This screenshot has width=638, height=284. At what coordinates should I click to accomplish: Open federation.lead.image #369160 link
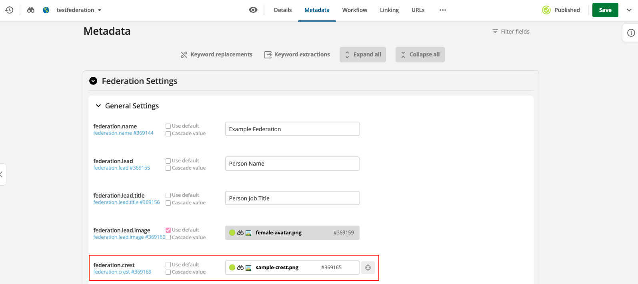pyautogui.click(x=129, y=237)
